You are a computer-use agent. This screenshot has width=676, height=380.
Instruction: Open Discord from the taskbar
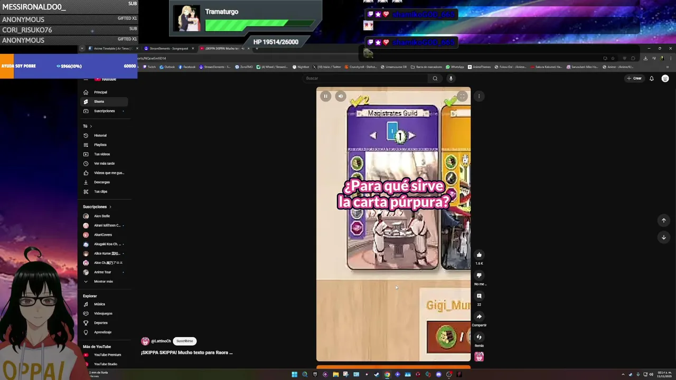438,375
